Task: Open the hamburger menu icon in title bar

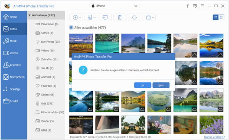Action: coord(202,6)
